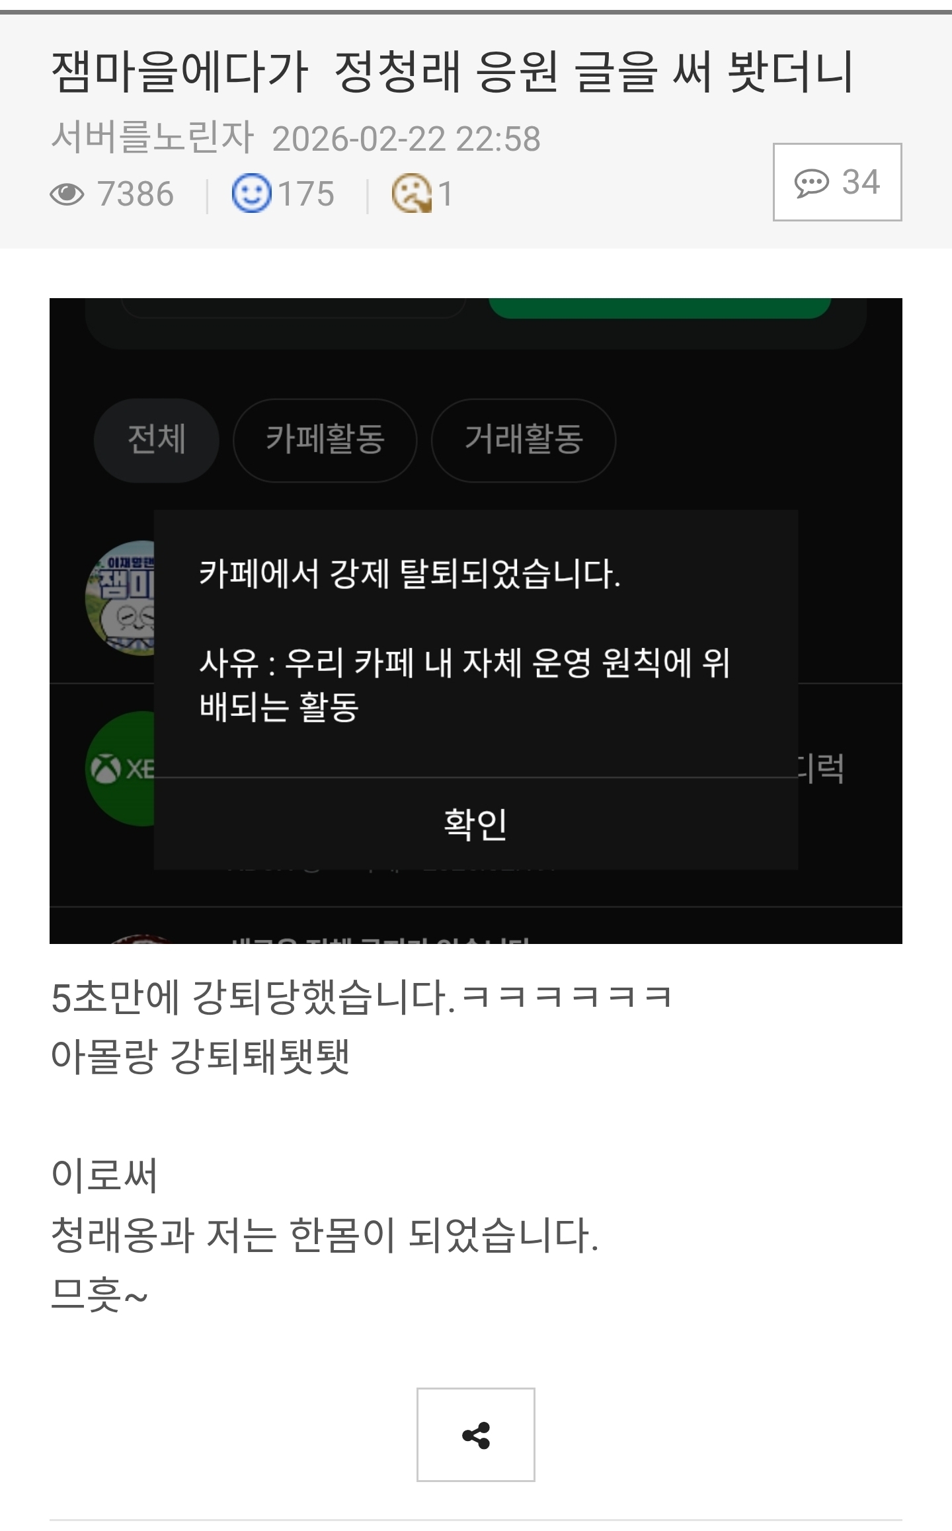Tap the view count 7386
This screenshot has height=1531, width=952.
[136, 194]
